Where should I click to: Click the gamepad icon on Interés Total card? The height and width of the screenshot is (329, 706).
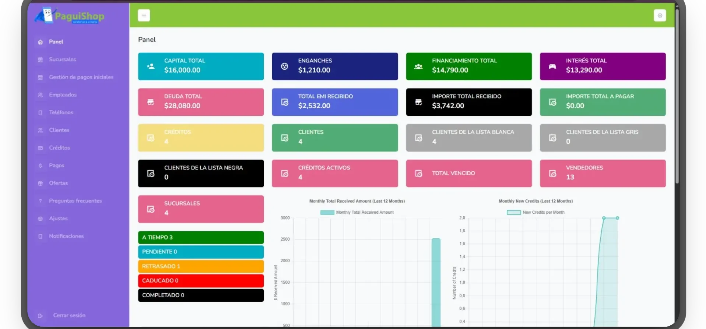pos(552,66)
